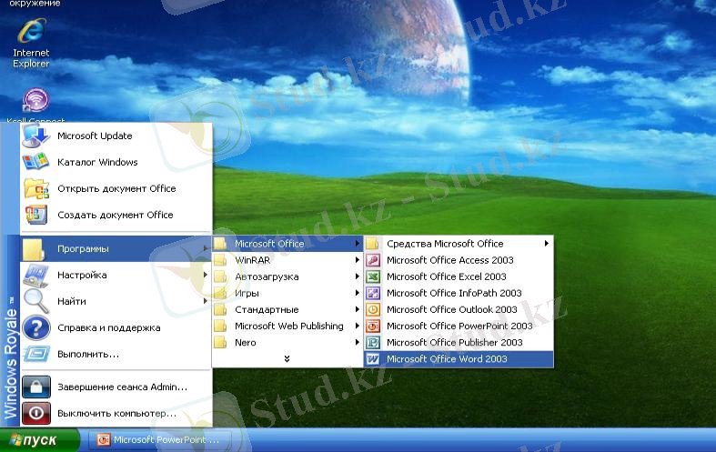Select Microsoft Office programs folder

(287, 244)
